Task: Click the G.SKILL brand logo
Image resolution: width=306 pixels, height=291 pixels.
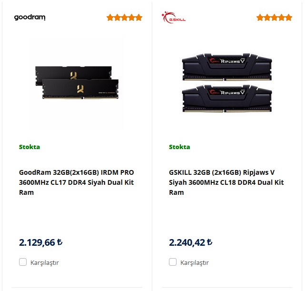Action: click(173, 18)
